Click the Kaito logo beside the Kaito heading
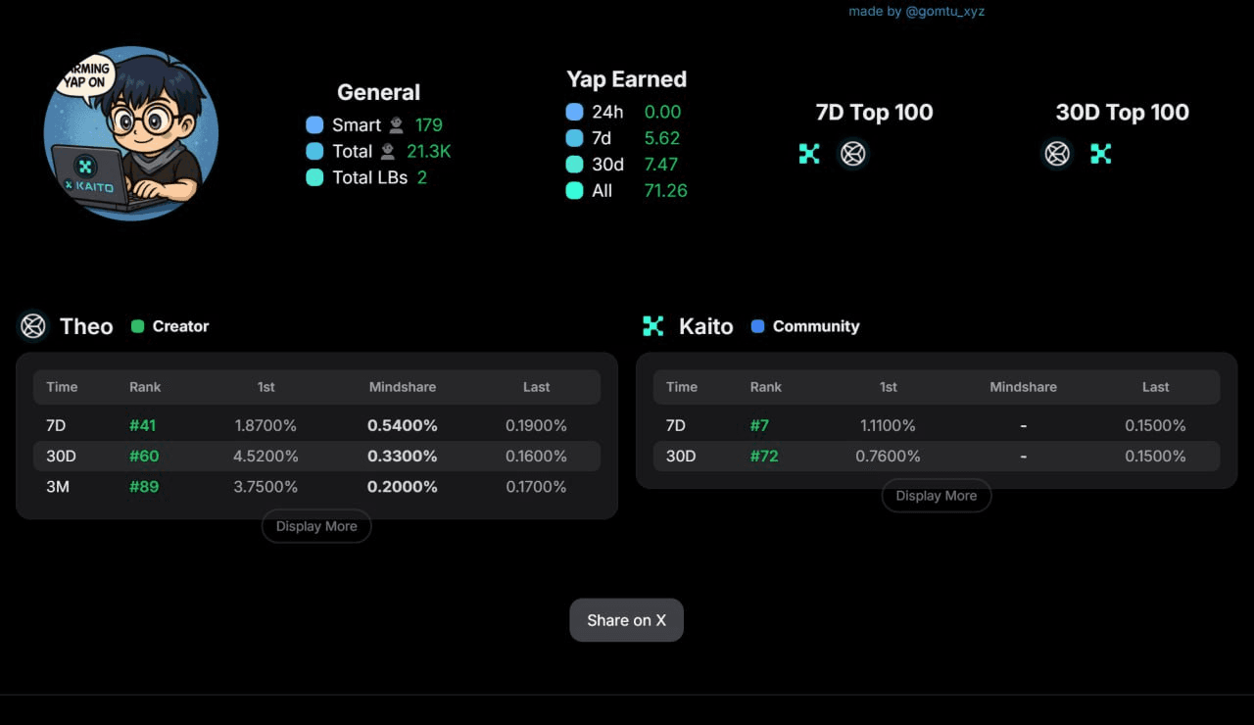This screenshot has height=725, width=1254. point(653,326)
